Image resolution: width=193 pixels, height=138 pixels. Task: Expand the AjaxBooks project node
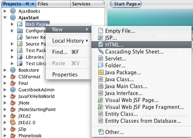pyautogui.click(x=5, y=11)
